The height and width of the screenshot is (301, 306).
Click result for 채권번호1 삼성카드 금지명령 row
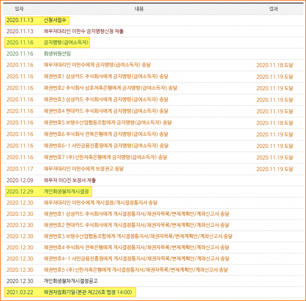275,77
